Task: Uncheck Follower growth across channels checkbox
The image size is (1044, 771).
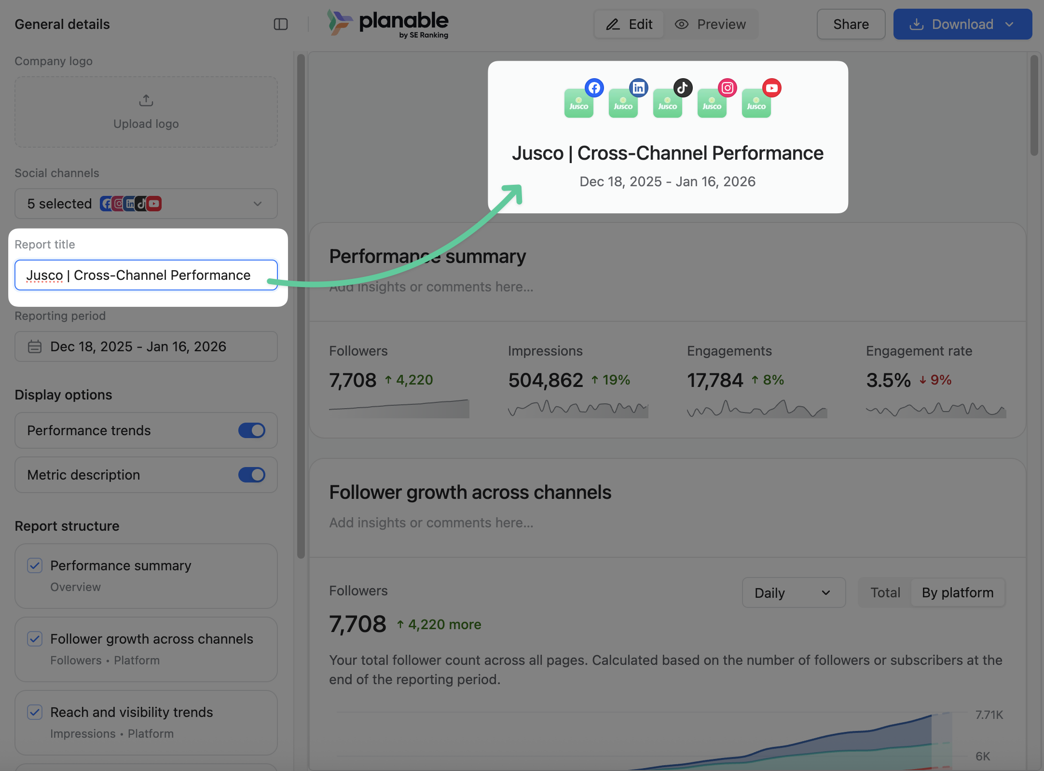Action: click(35, 639)
